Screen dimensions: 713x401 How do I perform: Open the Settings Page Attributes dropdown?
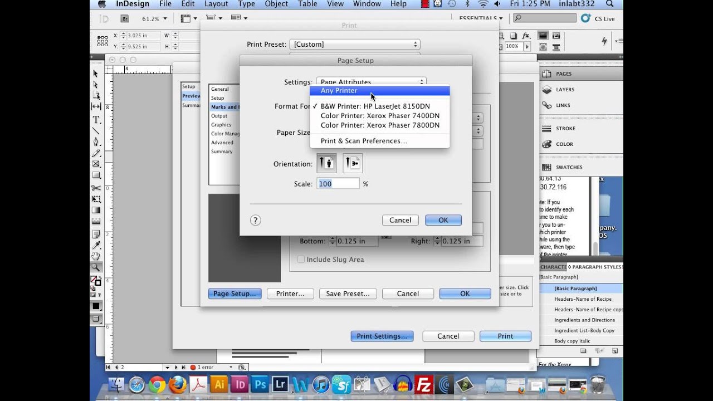371,81
